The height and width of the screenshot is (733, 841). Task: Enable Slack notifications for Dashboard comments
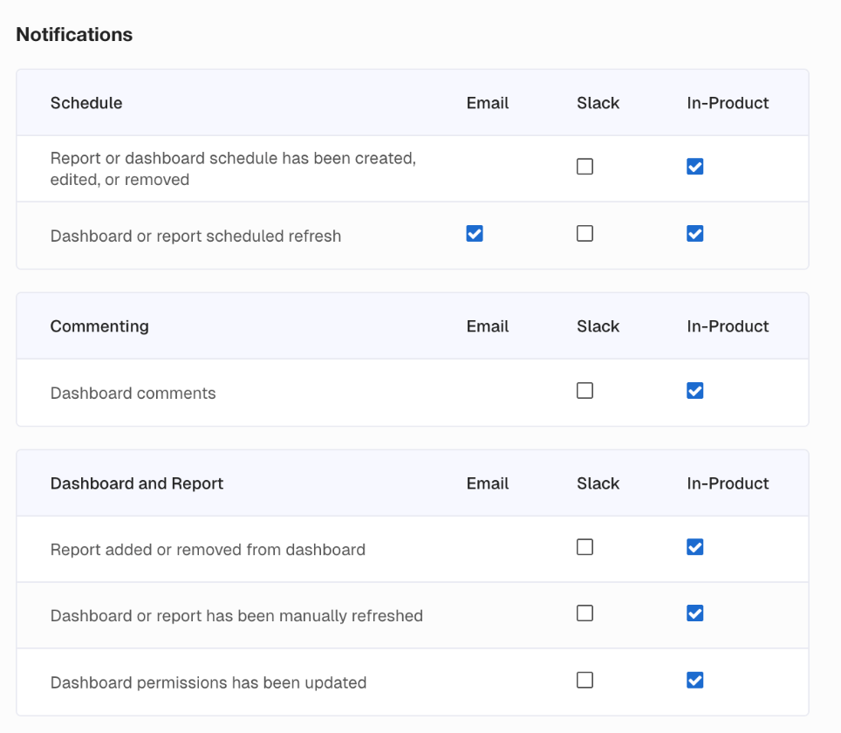[585, 391]
